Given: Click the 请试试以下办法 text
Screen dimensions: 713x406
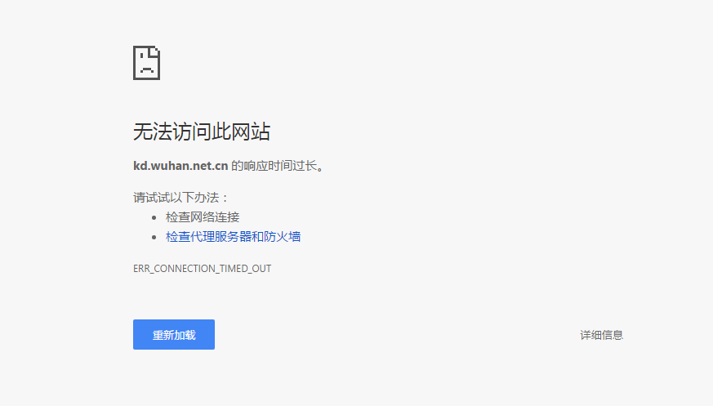Looking at the screenshot, I should click(180, 198).
